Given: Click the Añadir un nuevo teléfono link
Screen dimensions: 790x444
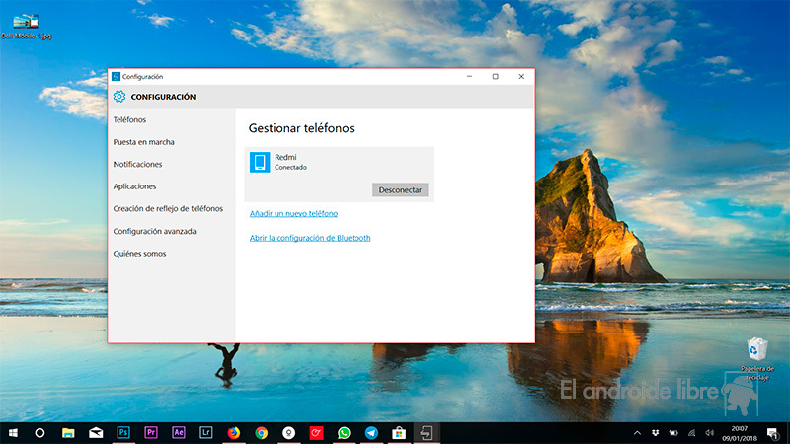Looking at the screenshot, I should pos(293,213).
